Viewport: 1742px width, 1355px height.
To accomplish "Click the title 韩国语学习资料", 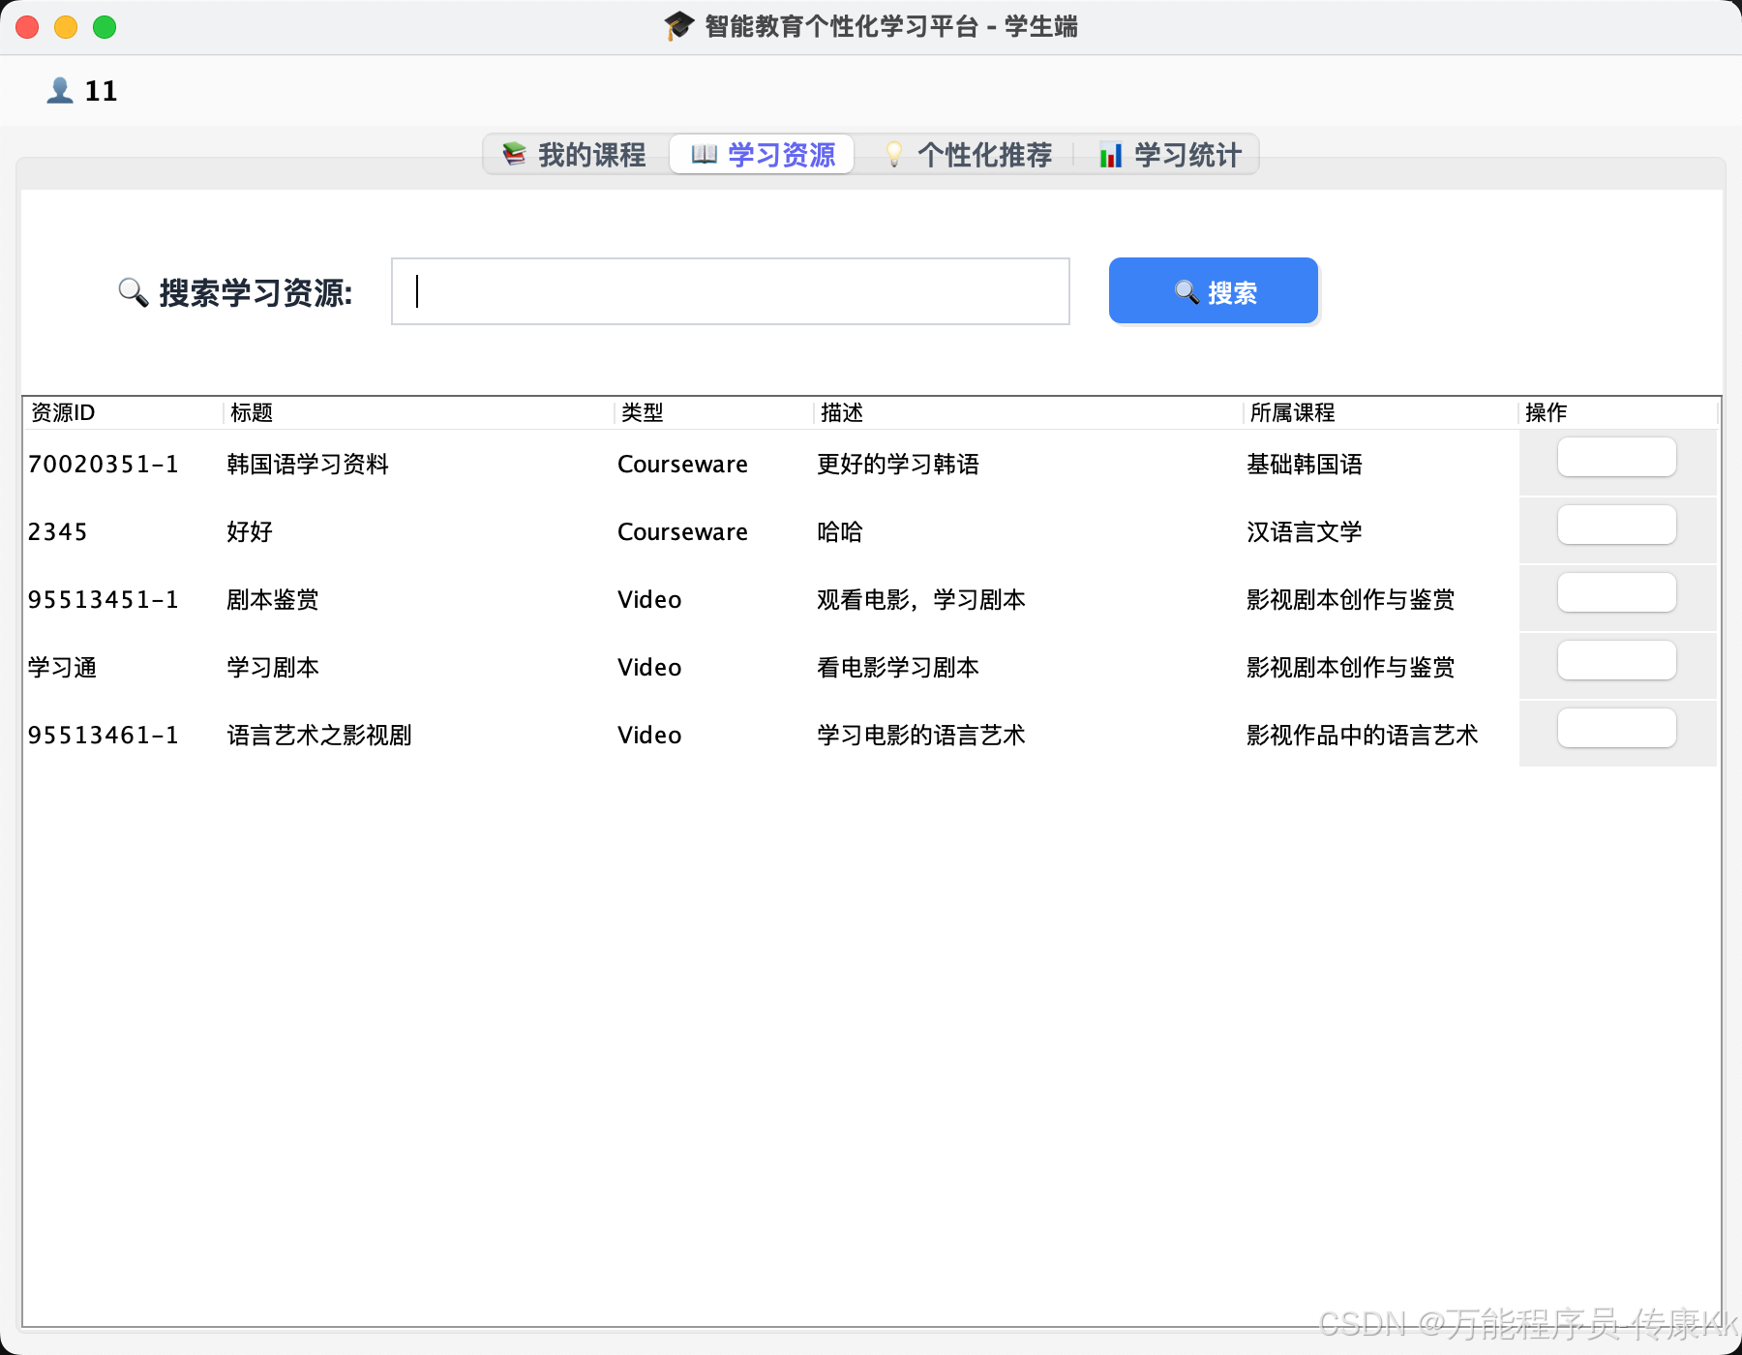I will pos(308,465).
